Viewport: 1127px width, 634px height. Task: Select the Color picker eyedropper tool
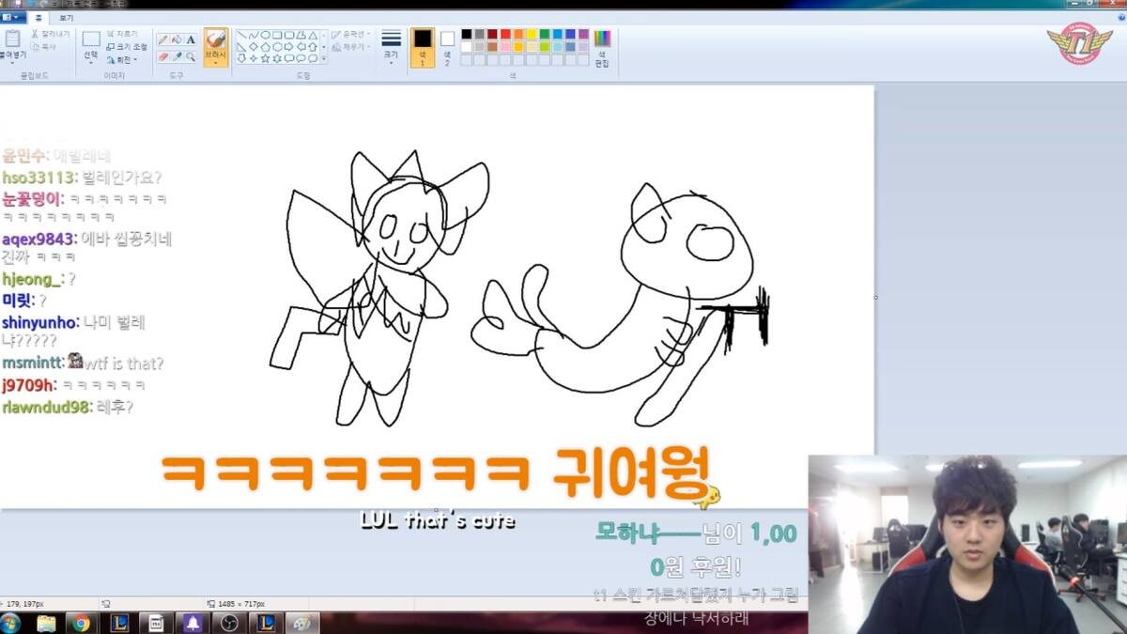click(x=177, y=56)
